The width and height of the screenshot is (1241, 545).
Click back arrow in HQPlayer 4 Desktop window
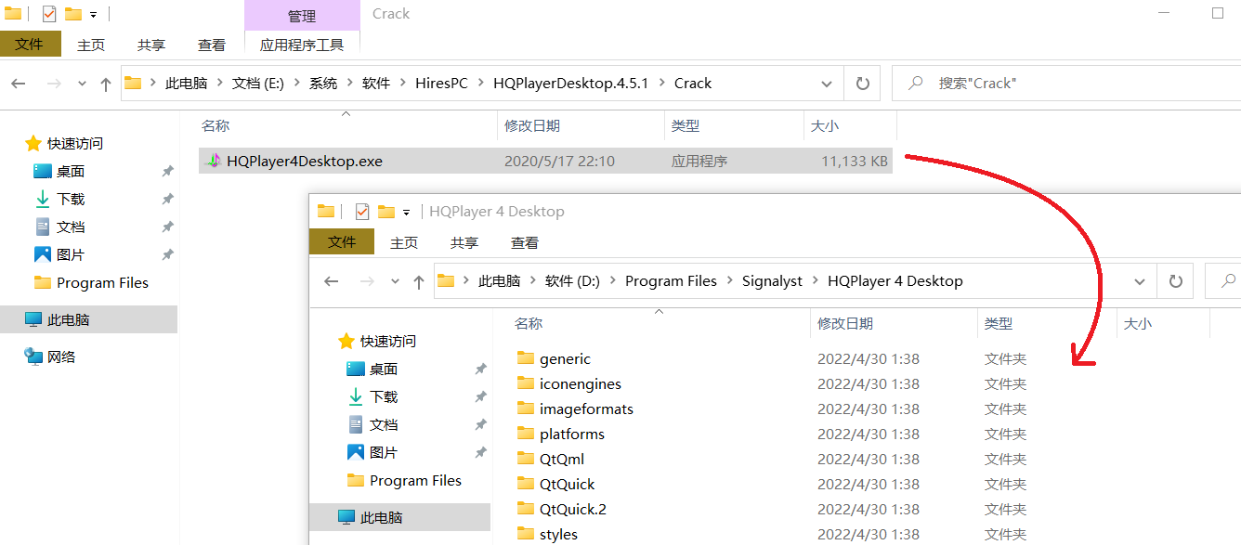pyautogui.click(x=332, y=281)
